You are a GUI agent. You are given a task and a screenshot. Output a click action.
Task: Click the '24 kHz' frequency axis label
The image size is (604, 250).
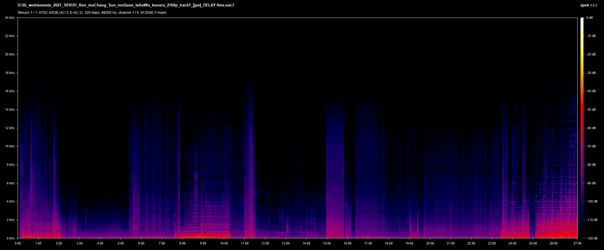[10, 18]
